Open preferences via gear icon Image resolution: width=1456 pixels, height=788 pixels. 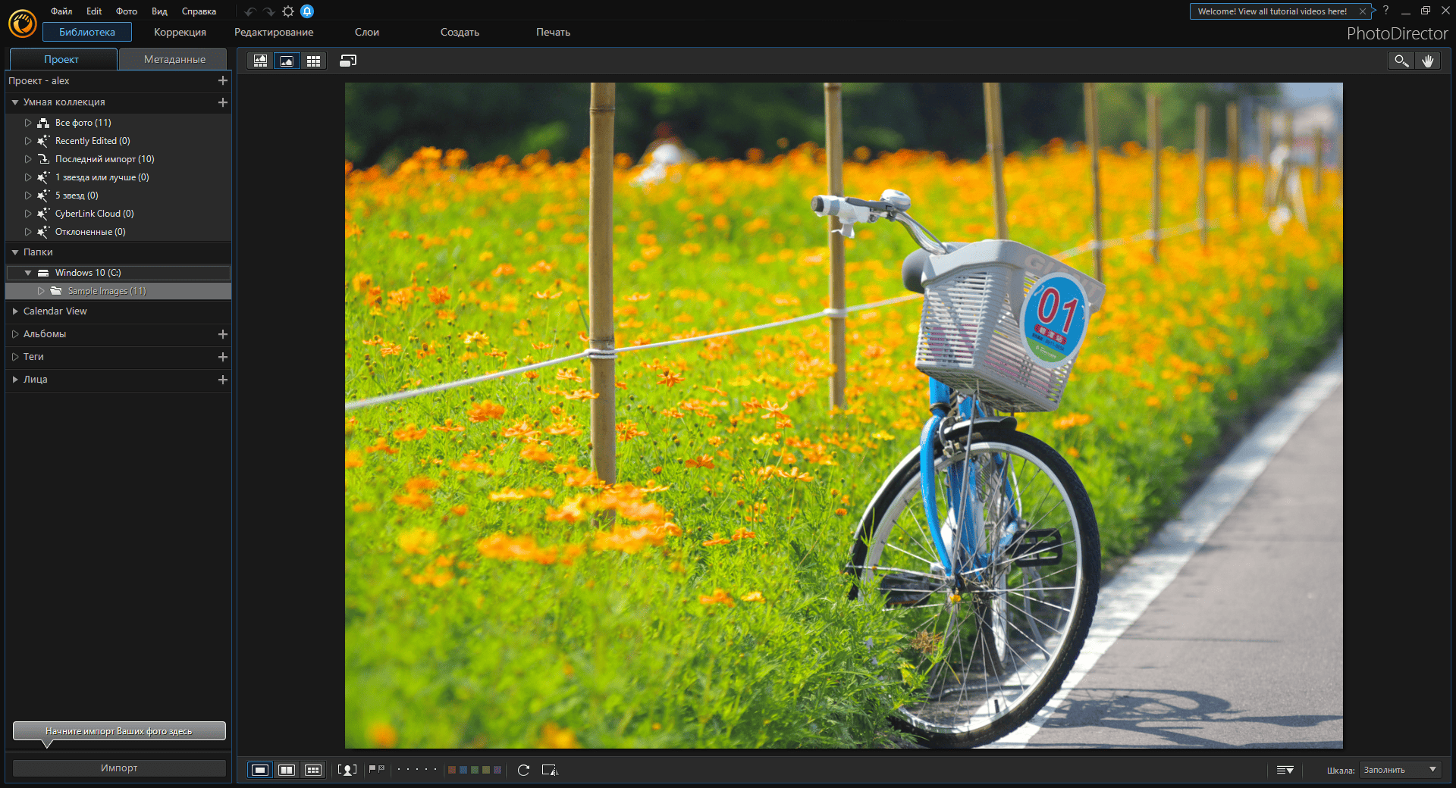coord(288,11)
